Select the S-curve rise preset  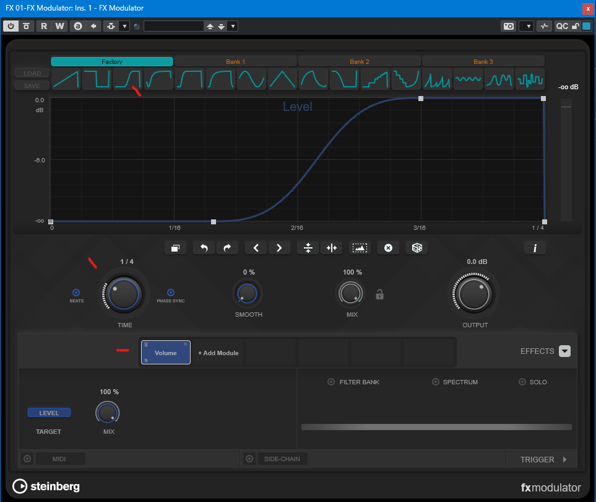[127, 79]
